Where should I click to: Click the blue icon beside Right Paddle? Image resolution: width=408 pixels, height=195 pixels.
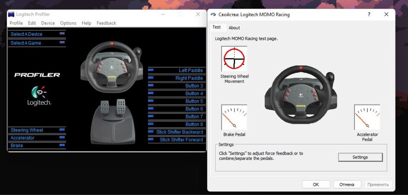tap(151, 78)
